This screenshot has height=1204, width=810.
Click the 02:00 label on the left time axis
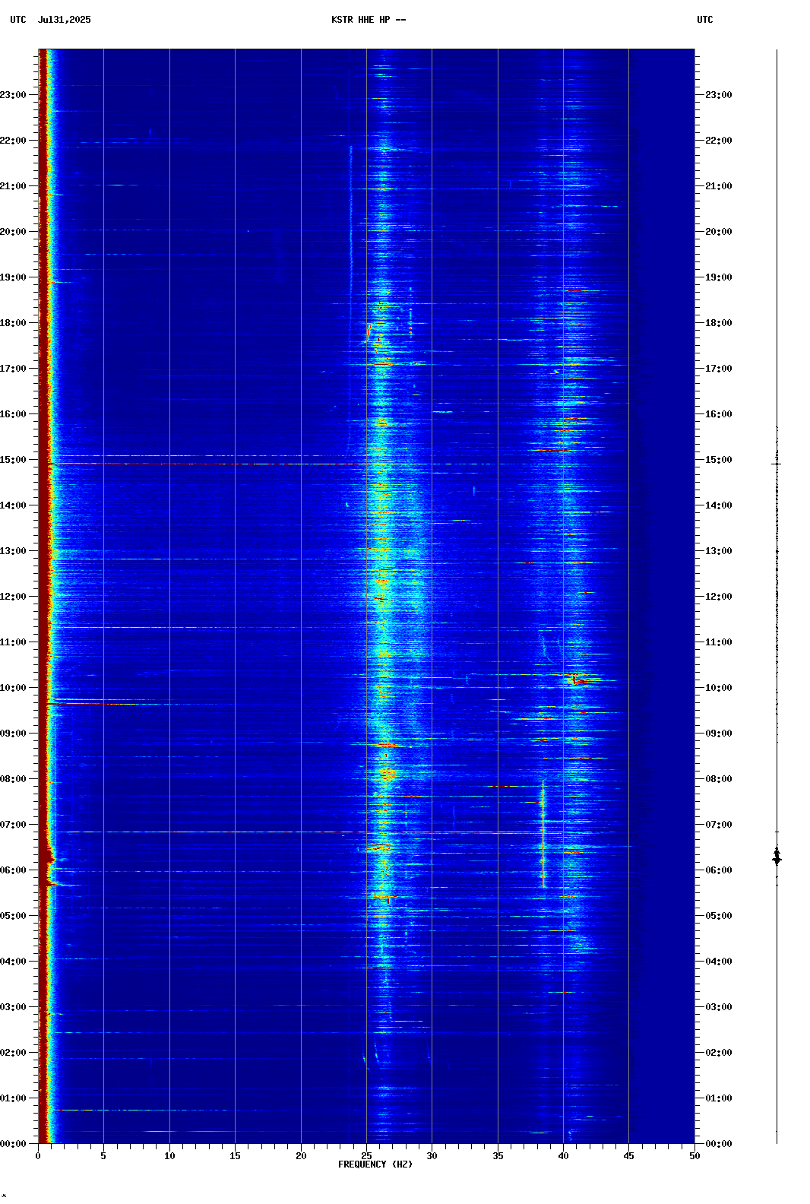tap(13, 1053)
